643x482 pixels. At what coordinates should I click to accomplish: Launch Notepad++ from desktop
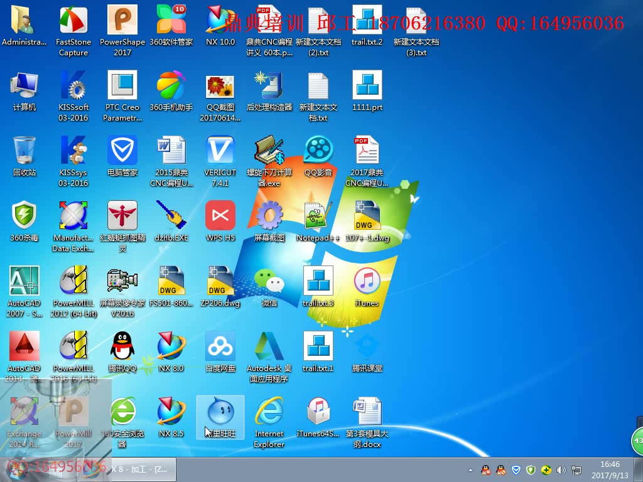pyautogui.click(x=318, y=221)
